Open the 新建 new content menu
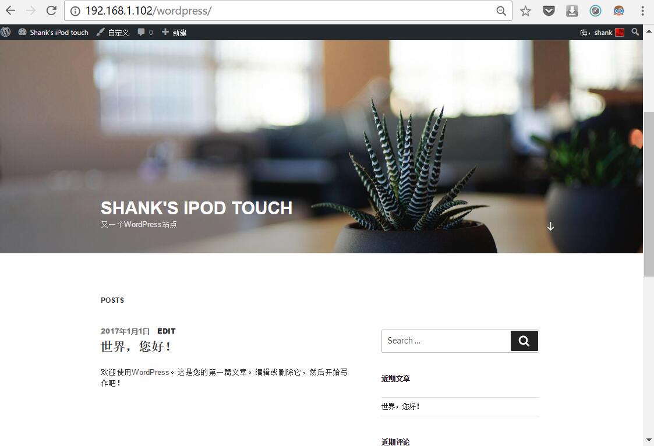Screen dimensions: 654x446 pyautogui.click(x=174, y=32)
